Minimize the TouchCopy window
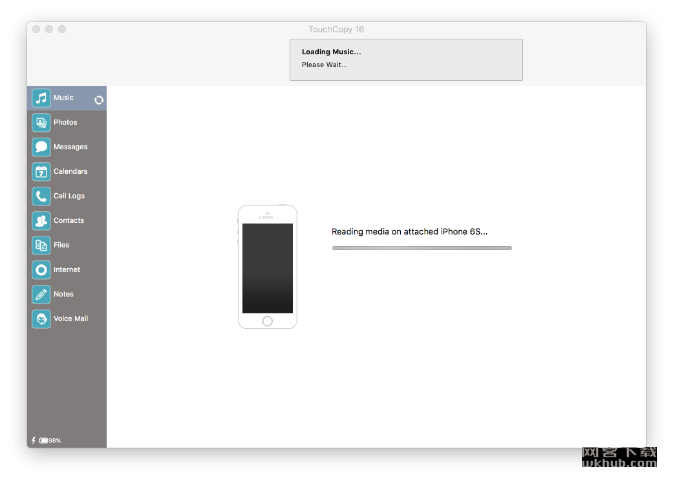Image resolution: width=673 pixels, height=480 pixels. coord(49,29)
